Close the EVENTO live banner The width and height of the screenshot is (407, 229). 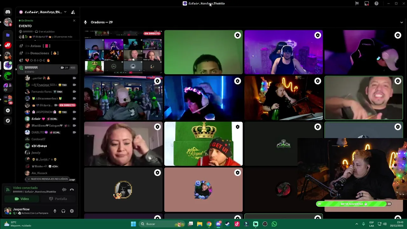point(74,21)
